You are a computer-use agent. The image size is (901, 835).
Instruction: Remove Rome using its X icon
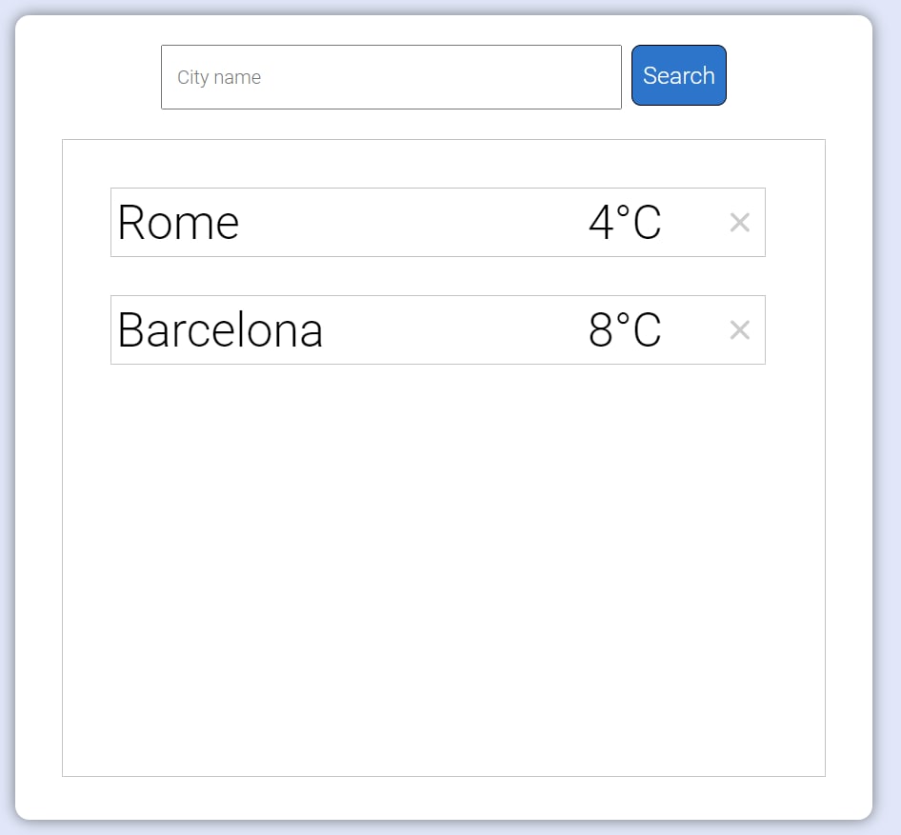point(739,222)
